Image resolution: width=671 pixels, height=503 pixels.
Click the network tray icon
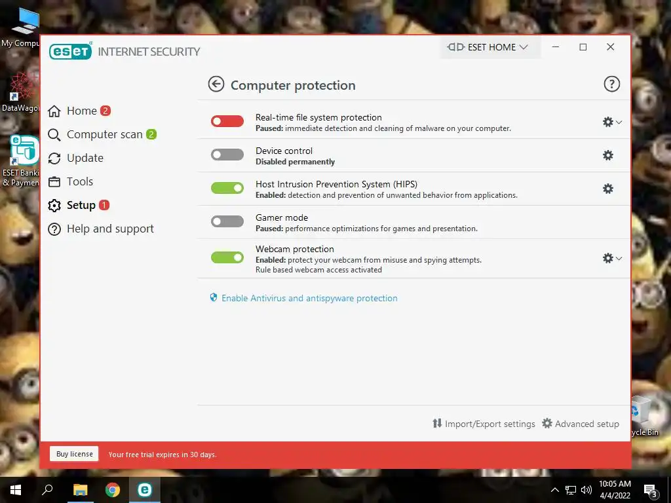(571, 490)
